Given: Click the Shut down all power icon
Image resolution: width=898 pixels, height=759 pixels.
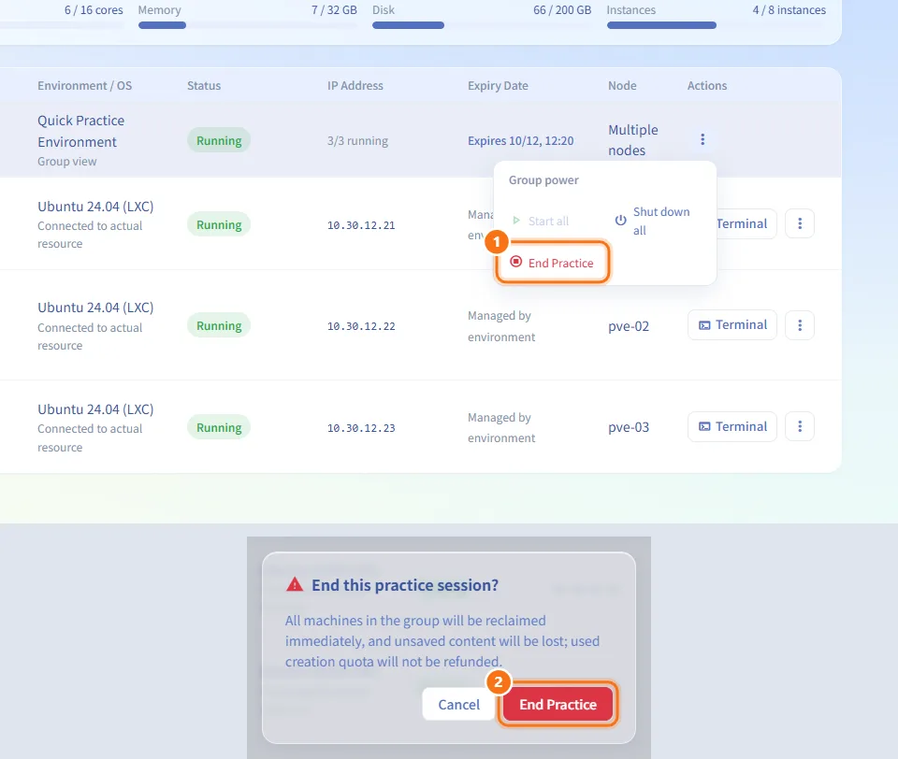Looking at the screenshot, I should pyautogui.click(x=620, y=221).
